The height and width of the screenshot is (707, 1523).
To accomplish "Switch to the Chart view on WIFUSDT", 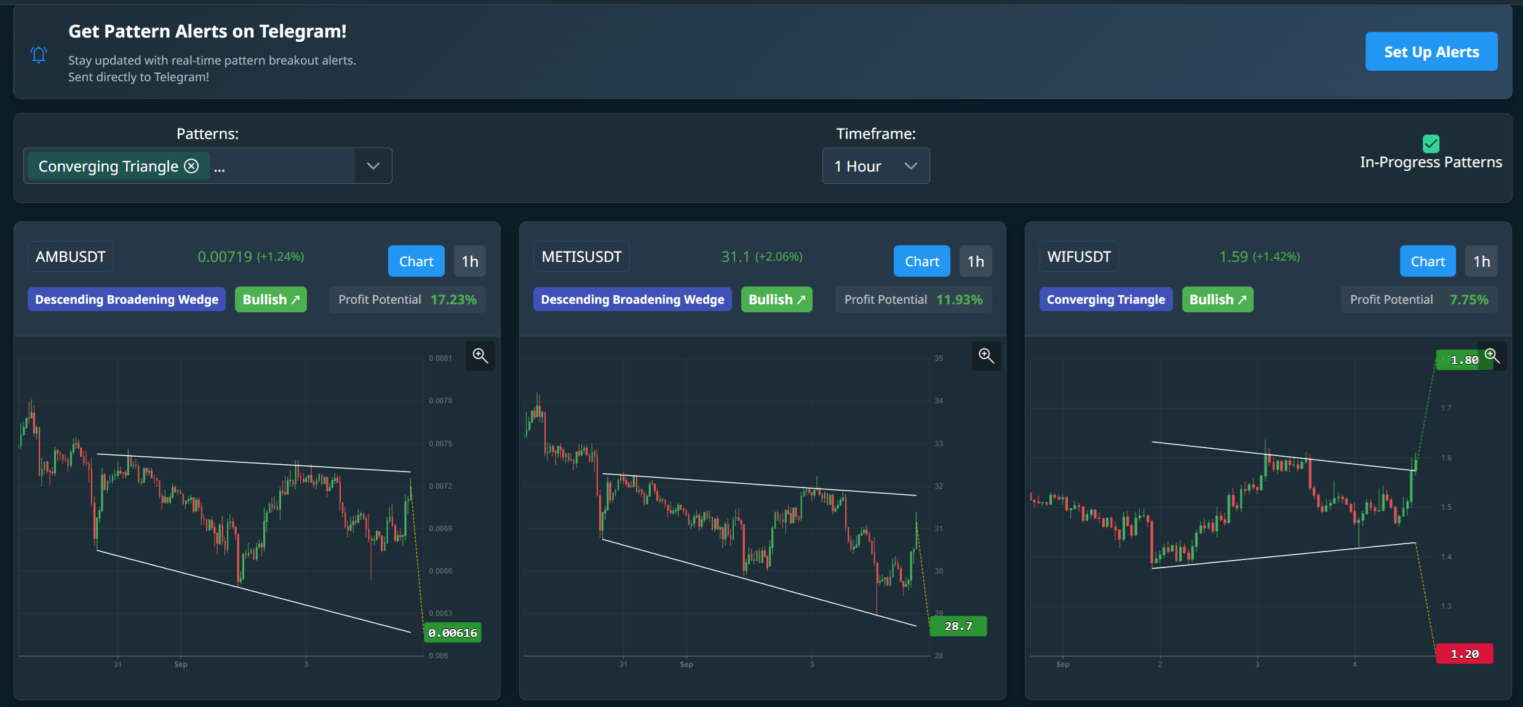I will tap(1427, 261).
